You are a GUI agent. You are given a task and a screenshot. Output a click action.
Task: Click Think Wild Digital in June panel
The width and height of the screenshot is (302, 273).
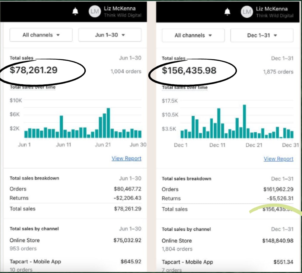click(123, 15)
